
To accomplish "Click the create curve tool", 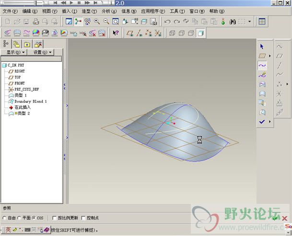I will pyautogui.click(x=262, y=65).
